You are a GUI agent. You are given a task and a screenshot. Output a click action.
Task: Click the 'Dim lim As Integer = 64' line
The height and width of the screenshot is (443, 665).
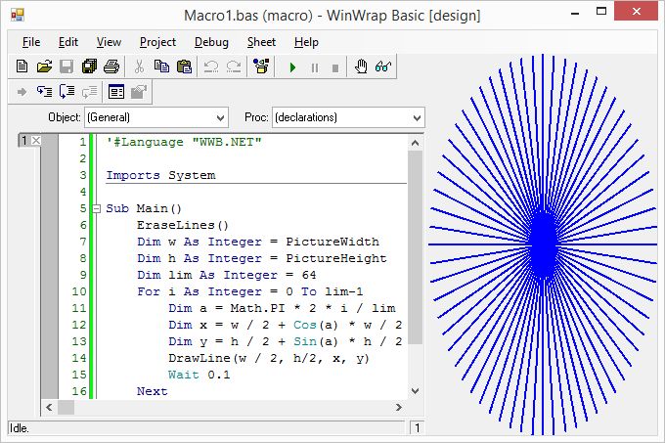pos(227,275)
